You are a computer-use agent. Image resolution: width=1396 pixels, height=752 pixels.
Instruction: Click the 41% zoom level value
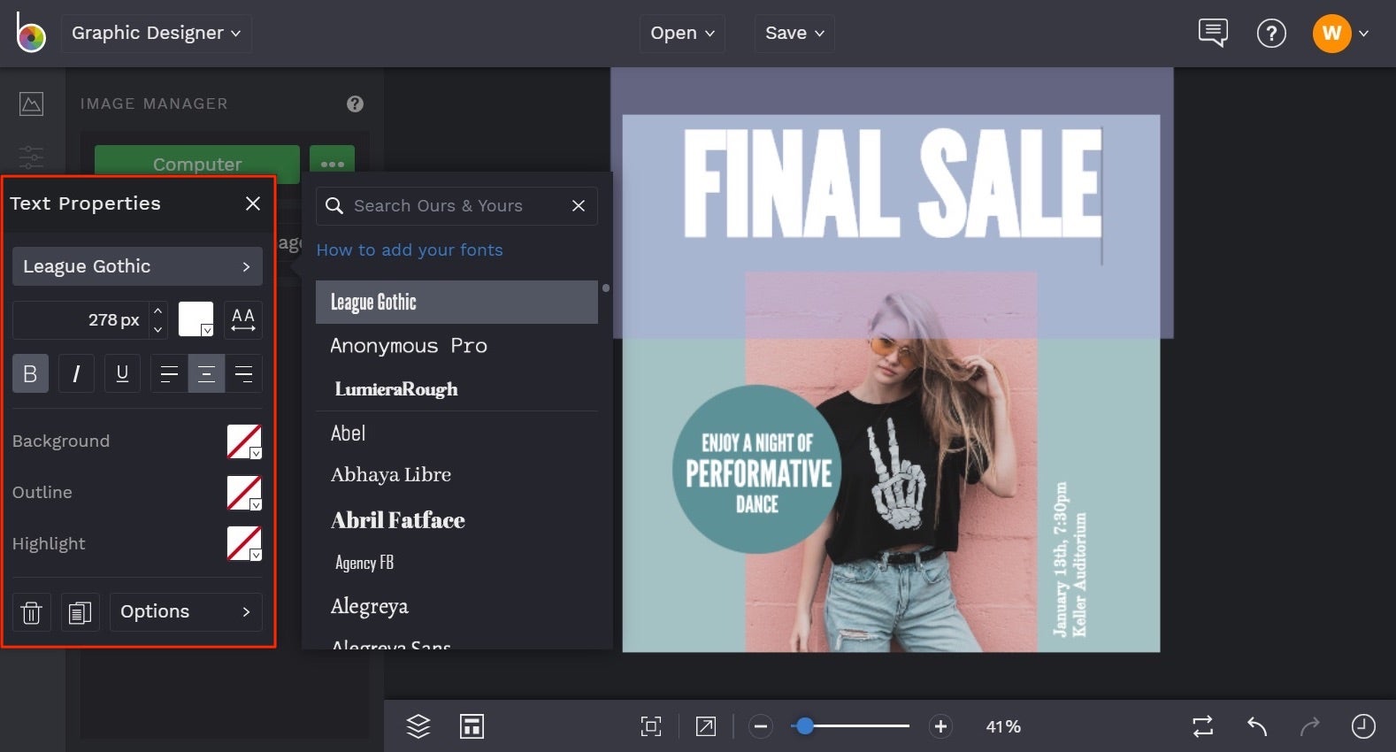[x=1003, y=726]
